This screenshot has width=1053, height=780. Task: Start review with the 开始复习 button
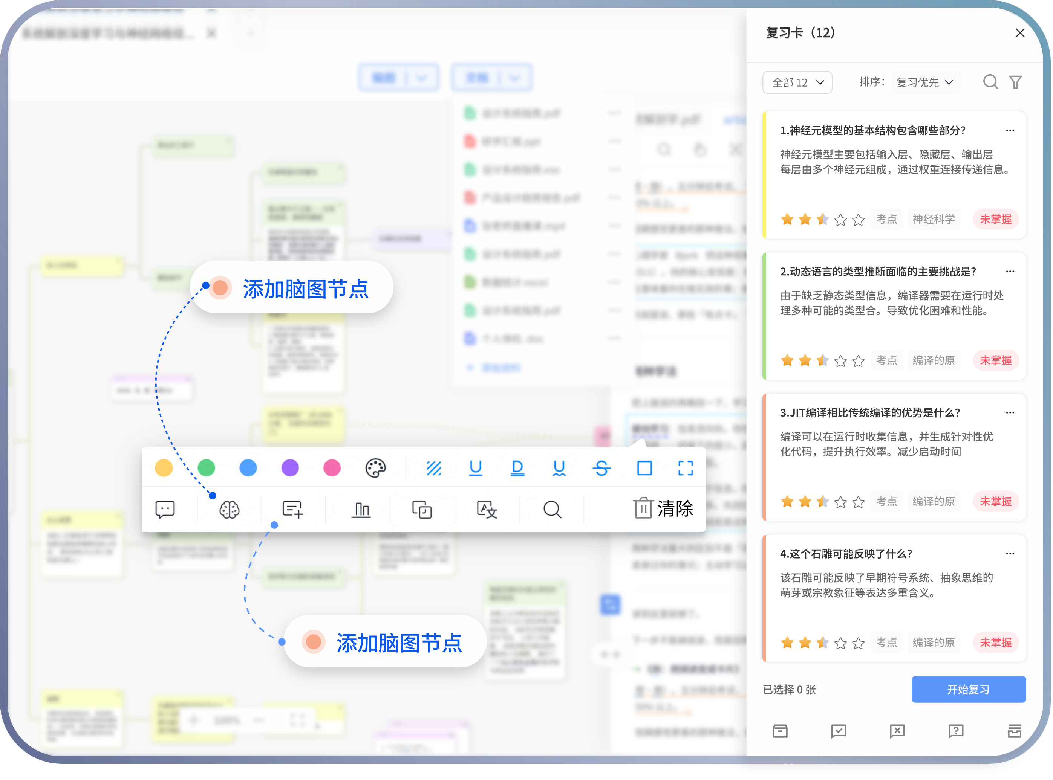pos(969,690)
